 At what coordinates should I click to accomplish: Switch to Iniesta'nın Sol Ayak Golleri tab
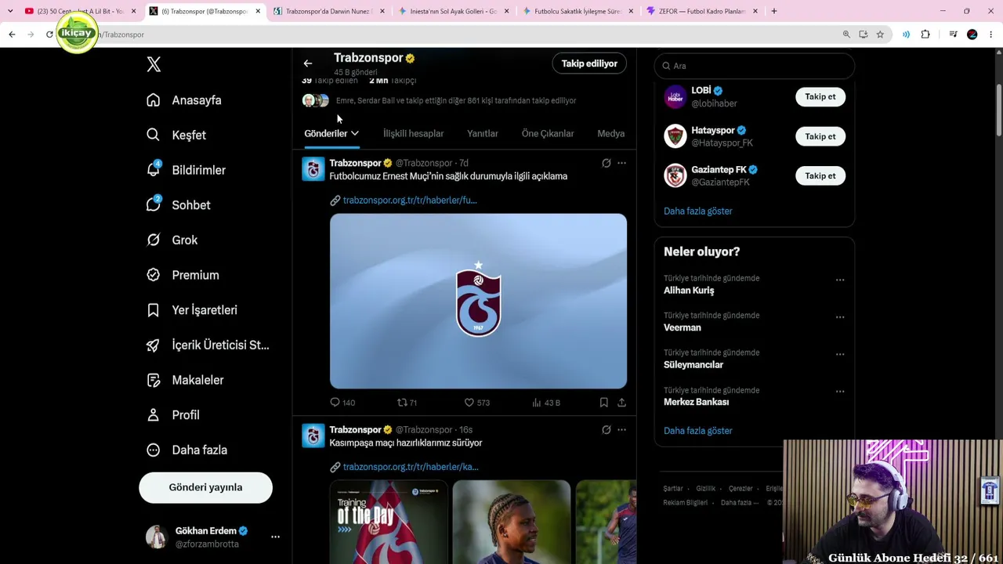(x=453, y=11)
